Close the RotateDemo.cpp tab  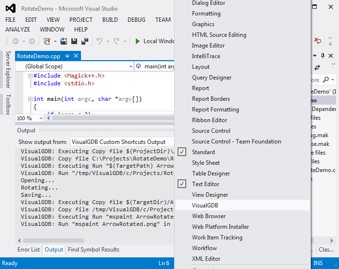click(76, 56)
